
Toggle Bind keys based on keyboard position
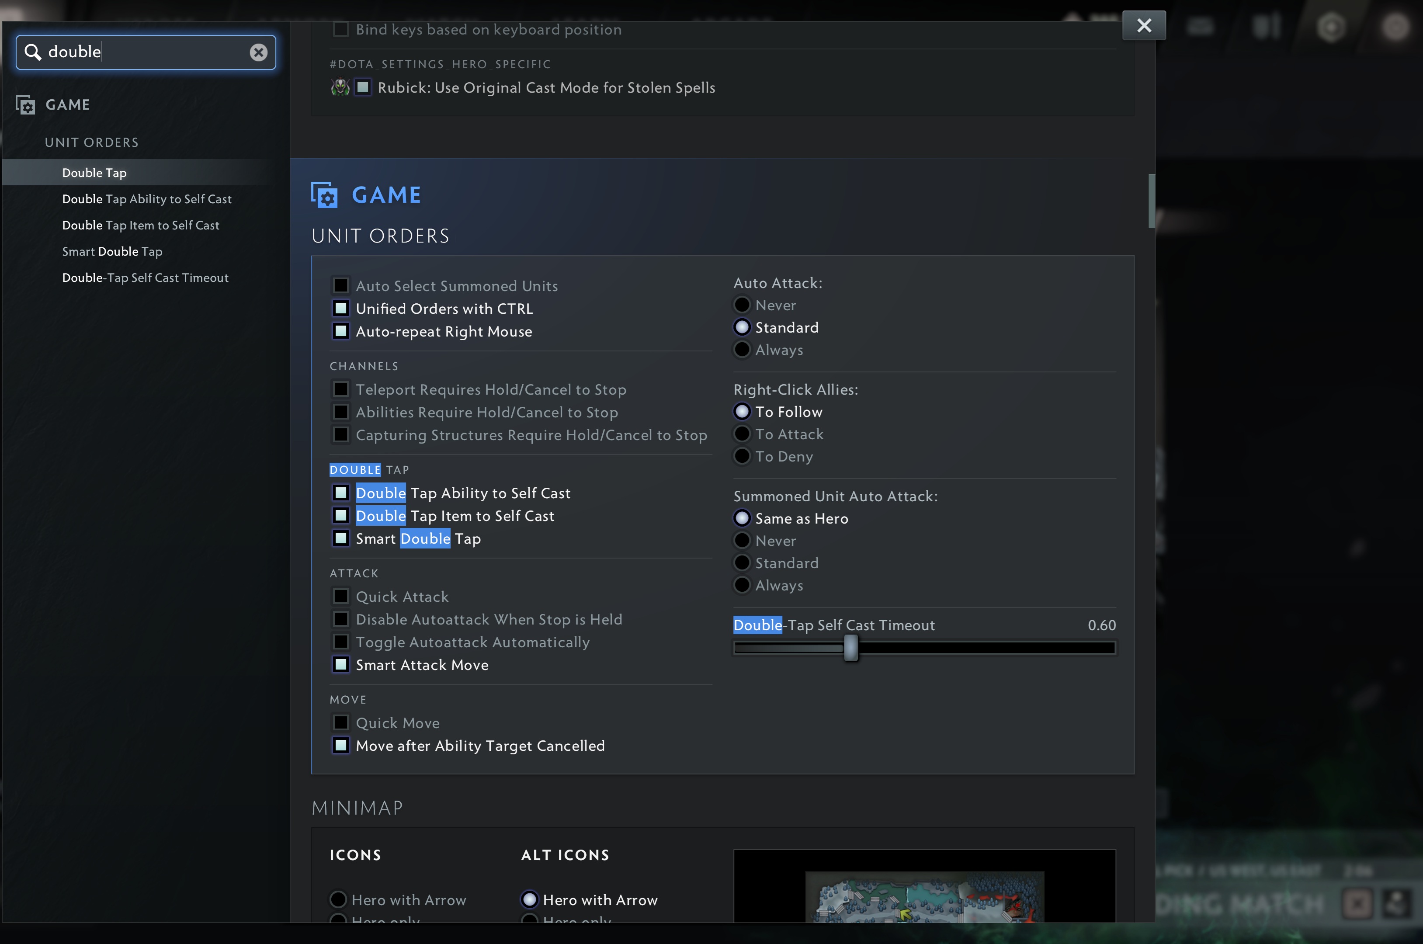click(x=341, y=29)
